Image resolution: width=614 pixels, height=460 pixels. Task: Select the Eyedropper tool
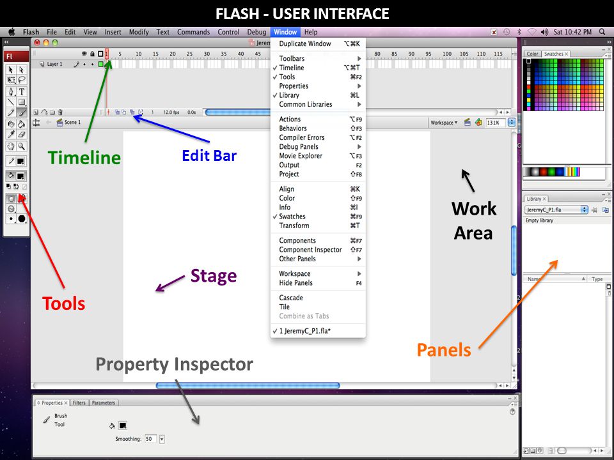pyautogui.click(x=11, y=135)
